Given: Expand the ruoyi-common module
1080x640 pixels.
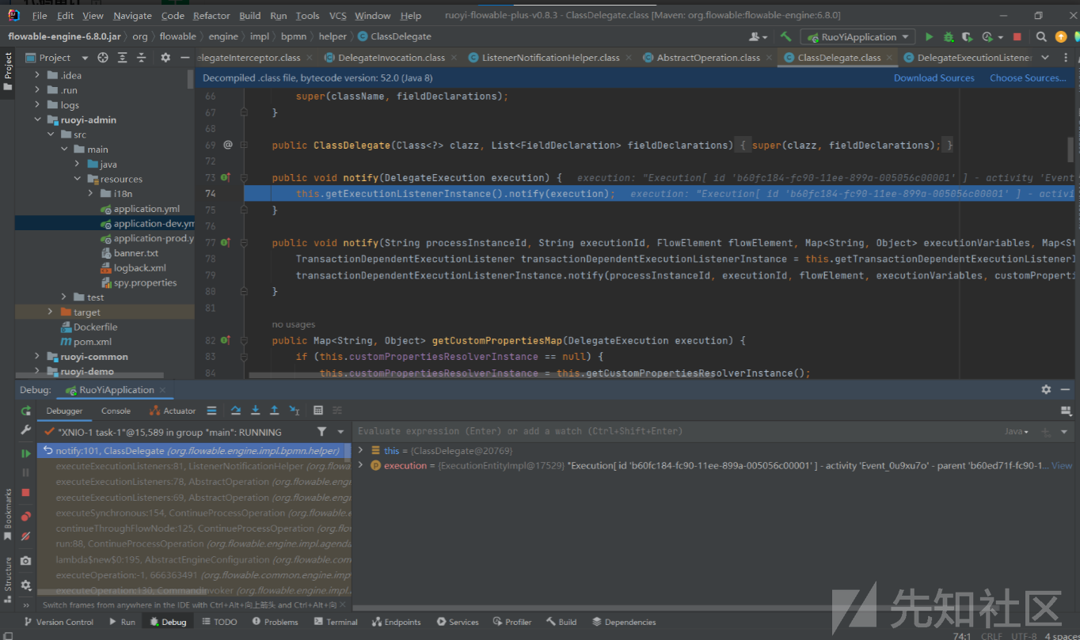Looking at the screenshot, I should pyautogui.click(x=37, y=357).
